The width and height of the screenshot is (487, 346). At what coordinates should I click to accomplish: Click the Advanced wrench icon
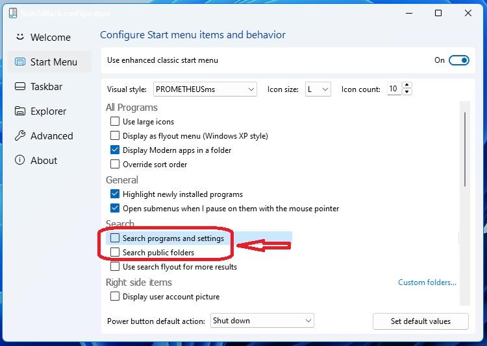(x=19, y=136)
